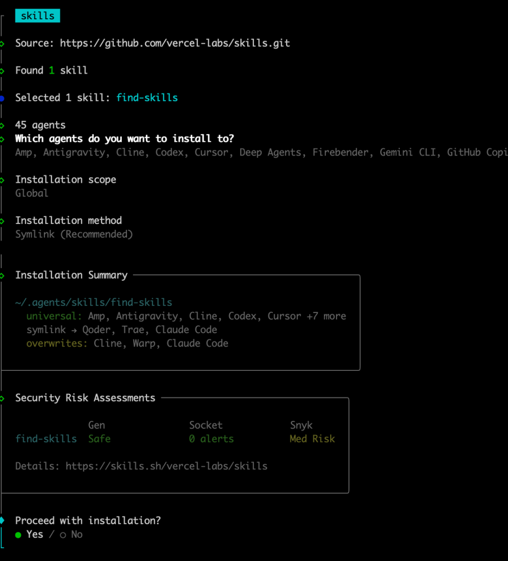Click the cyan "skills" badge at top
This screenshot has width=508, height=561.
tap(38, 16)
